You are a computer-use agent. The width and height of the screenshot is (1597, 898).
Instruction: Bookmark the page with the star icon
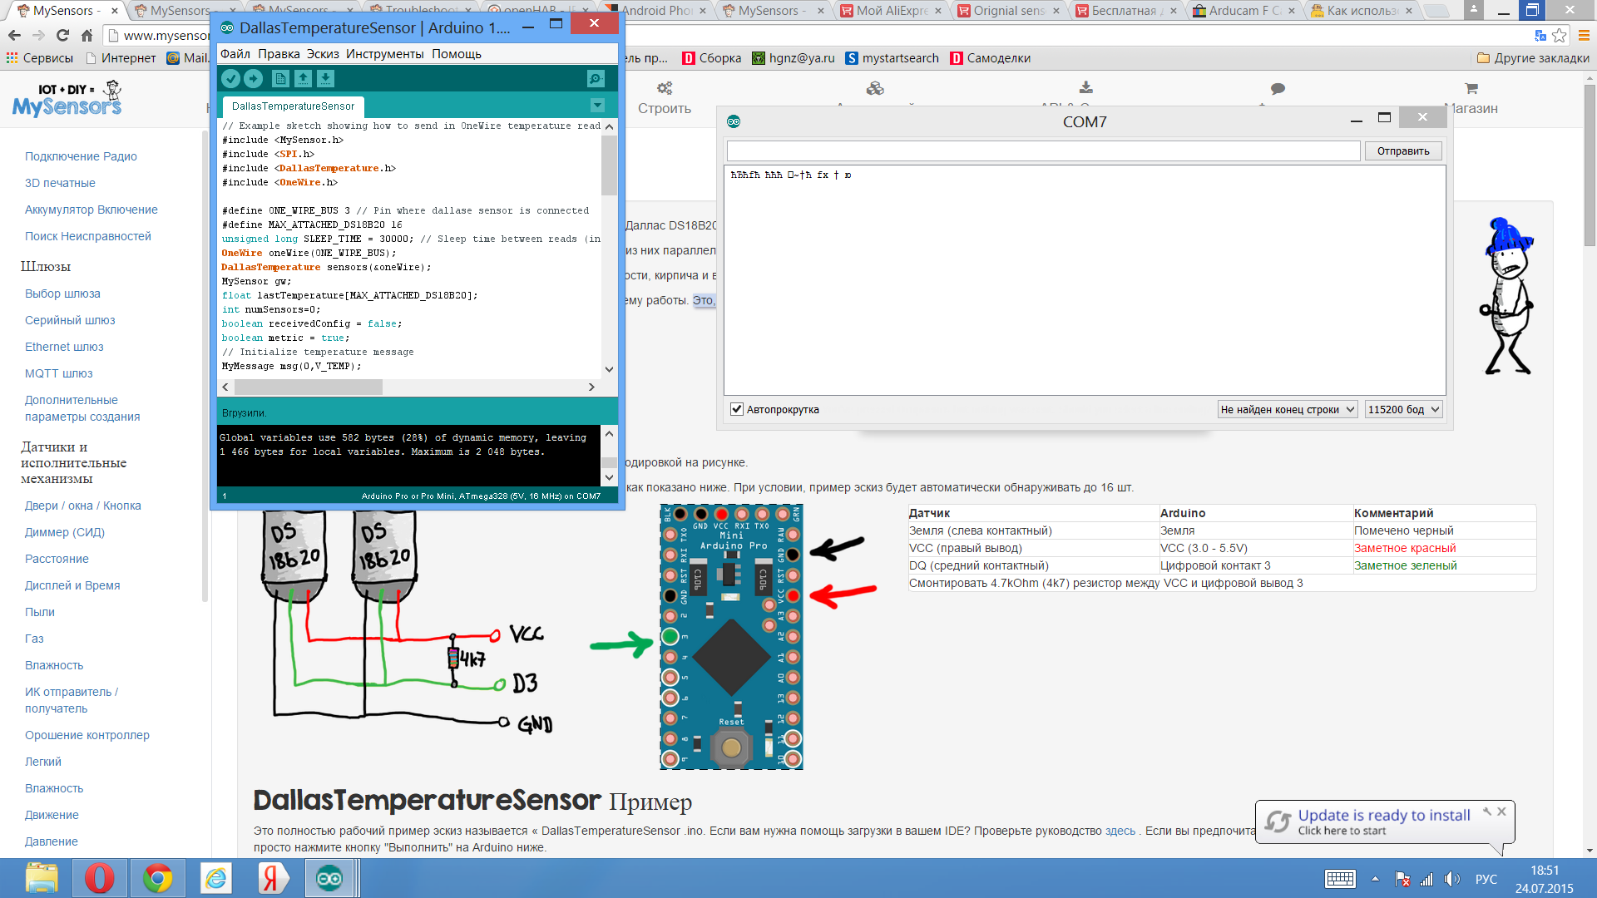(1559, 35)
